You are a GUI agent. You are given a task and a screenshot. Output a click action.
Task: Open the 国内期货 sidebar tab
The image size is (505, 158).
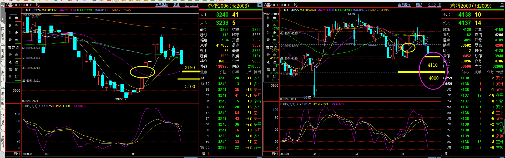pos(3,34)
